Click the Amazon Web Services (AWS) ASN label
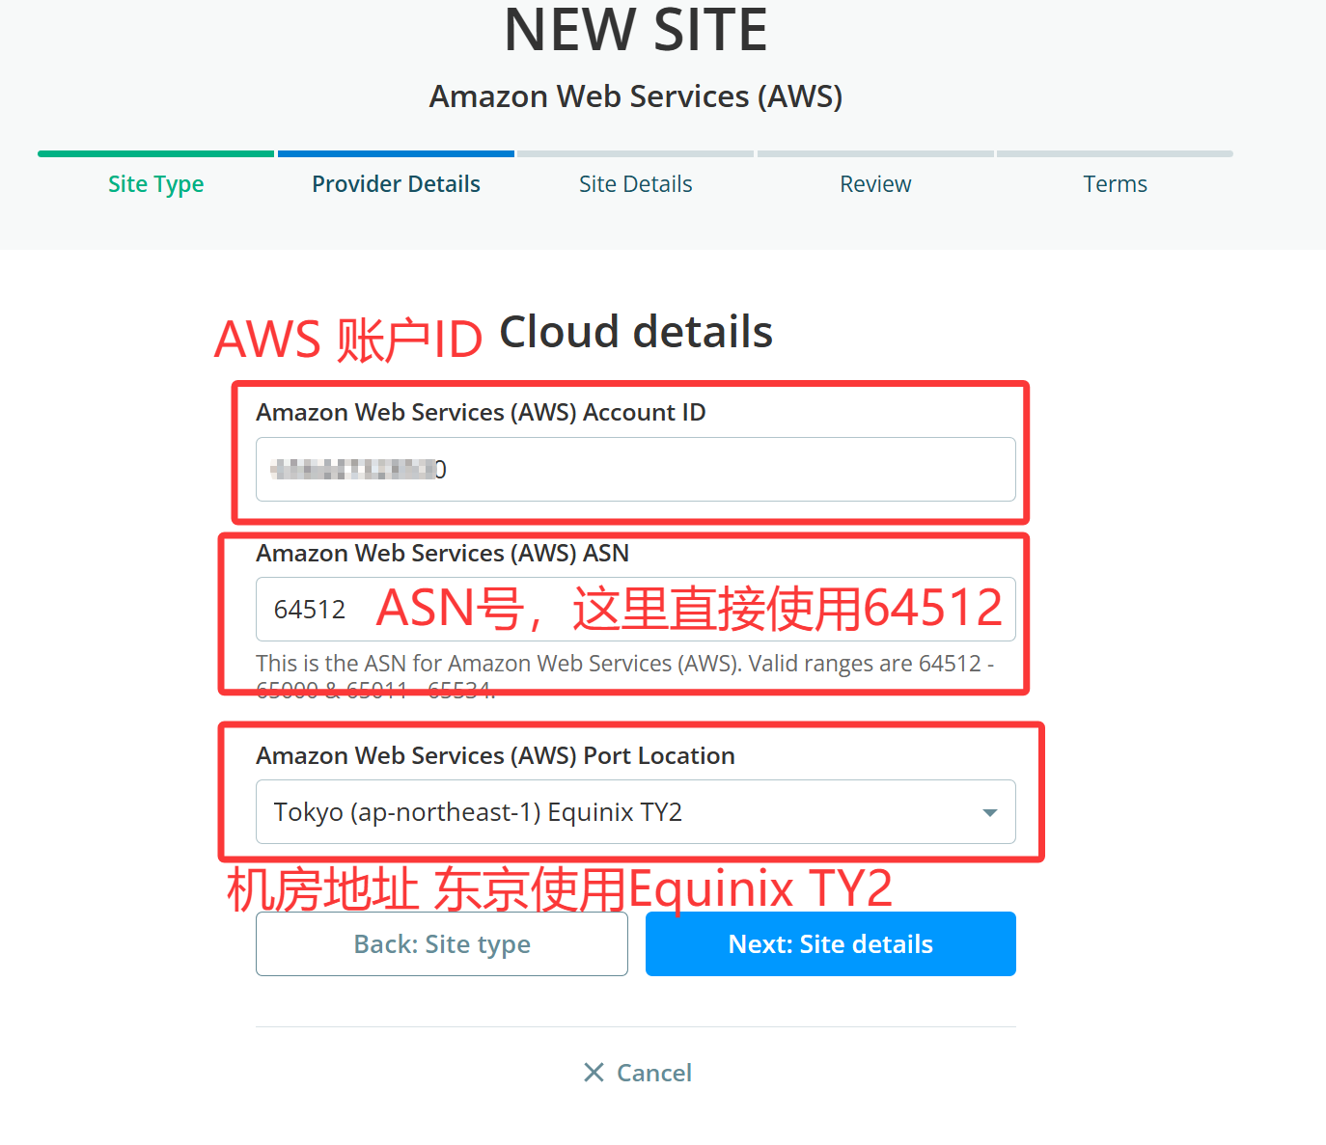 coord(442,553)
